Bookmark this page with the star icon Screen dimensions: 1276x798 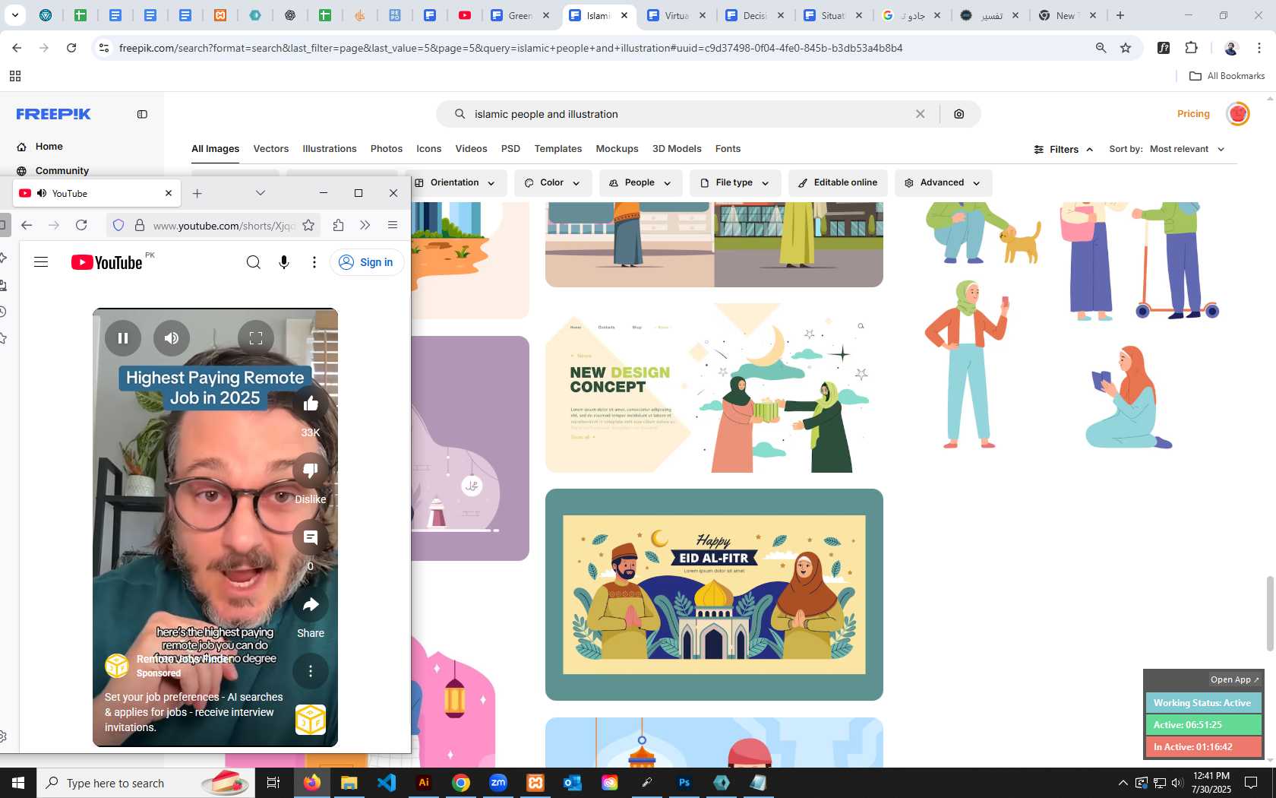pyautogui.click(x=1126, y=48)
